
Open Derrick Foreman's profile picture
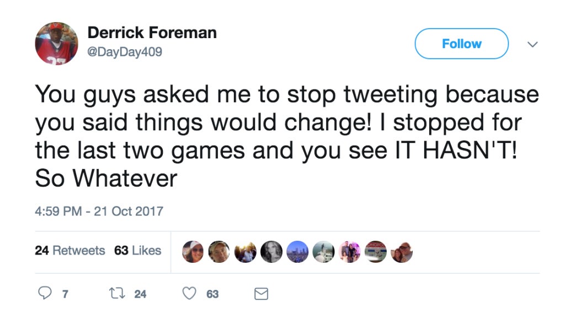[57, 44]
